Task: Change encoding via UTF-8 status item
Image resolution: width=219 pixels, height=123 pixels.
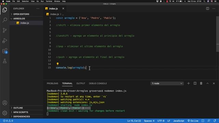Action: pos(161,121)
